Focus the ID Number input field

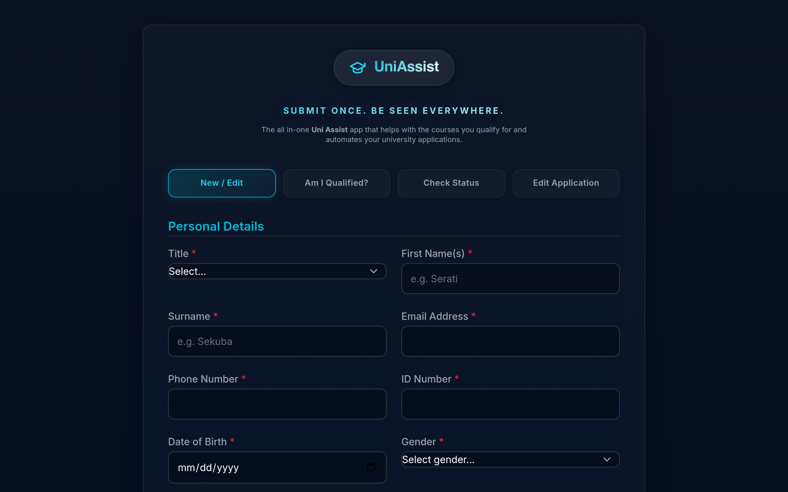(510, 404)
